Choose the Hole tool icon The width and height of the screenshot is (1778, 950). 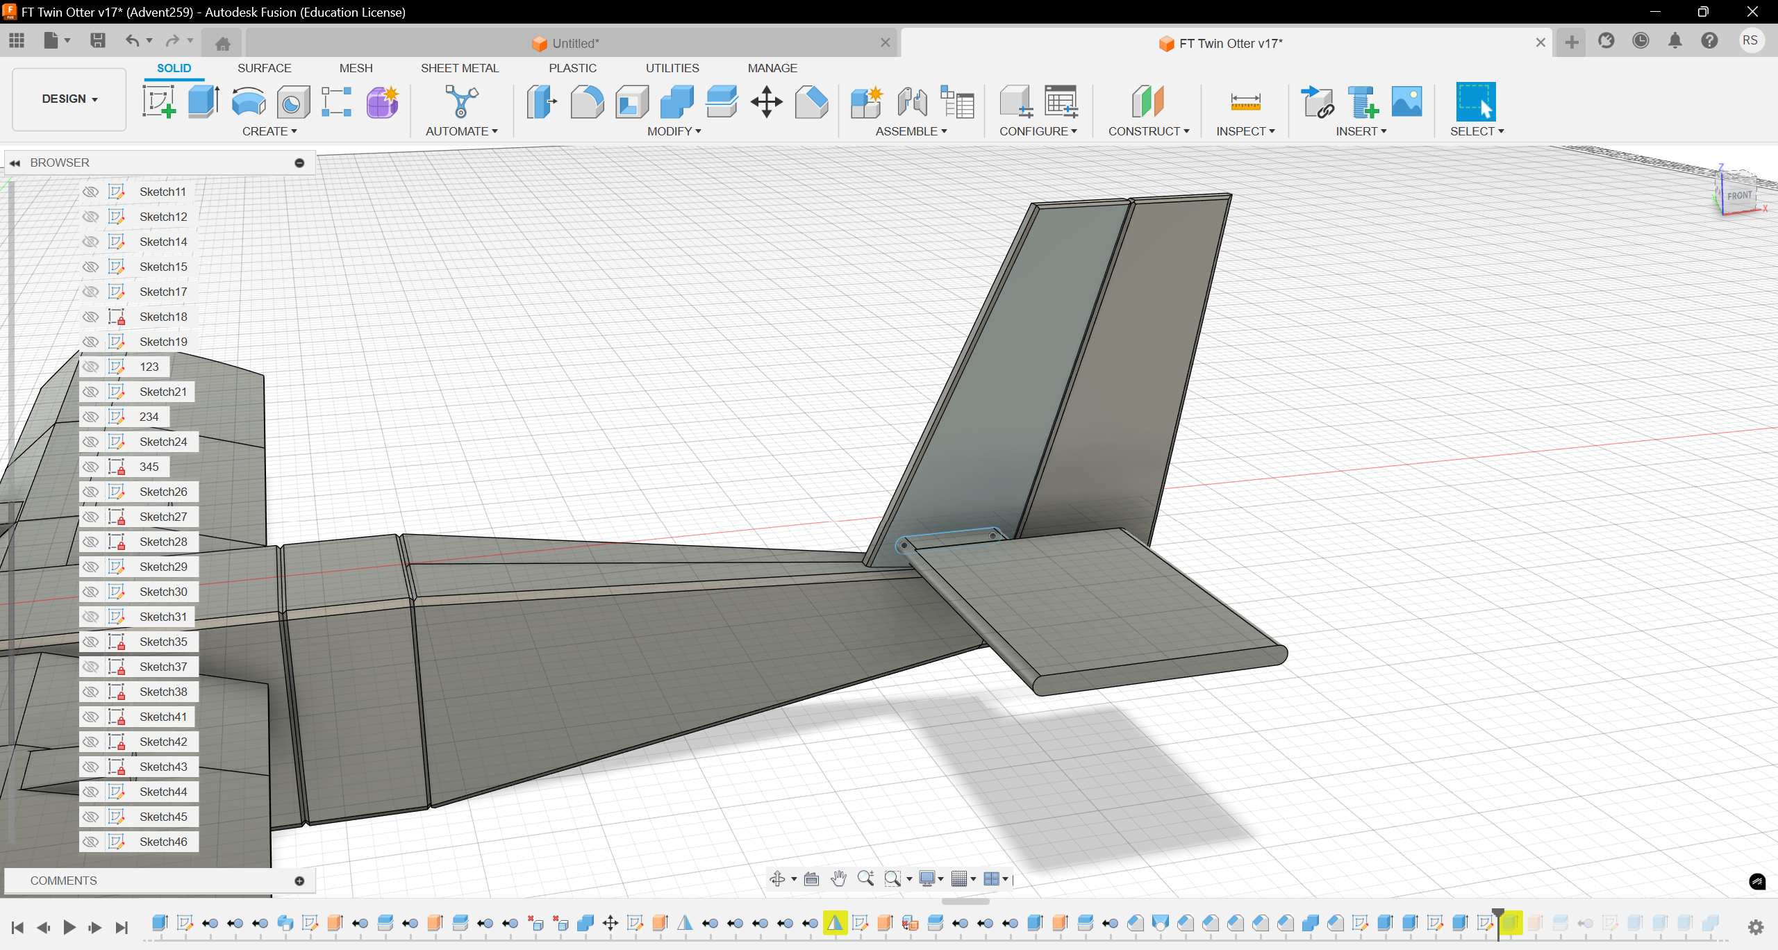point(293,102)
